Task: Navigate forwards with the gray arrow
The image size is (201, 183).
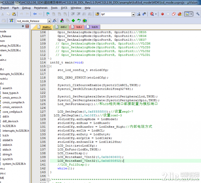Action: (x=40, y=14)
